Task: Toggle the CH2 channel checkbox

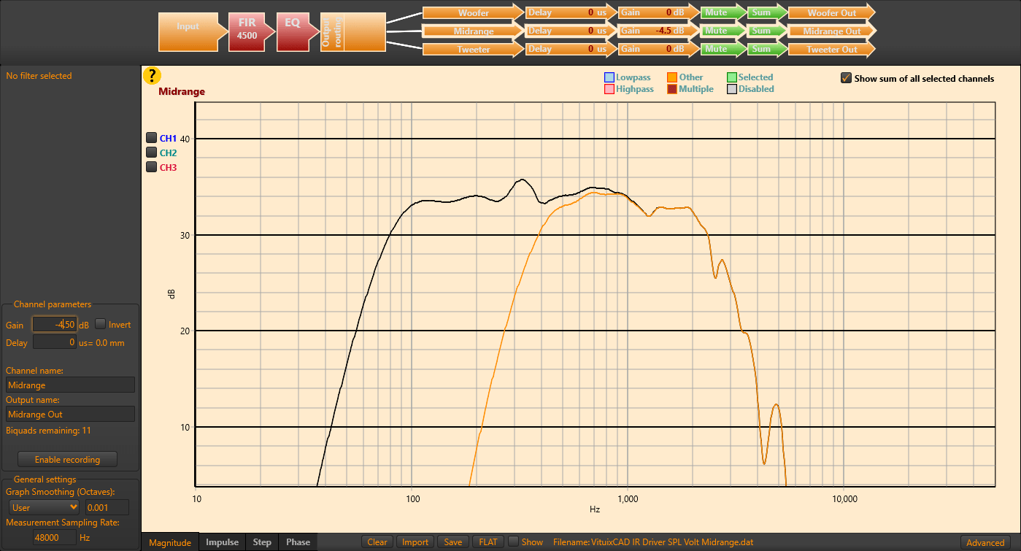Action: [152, 153]
